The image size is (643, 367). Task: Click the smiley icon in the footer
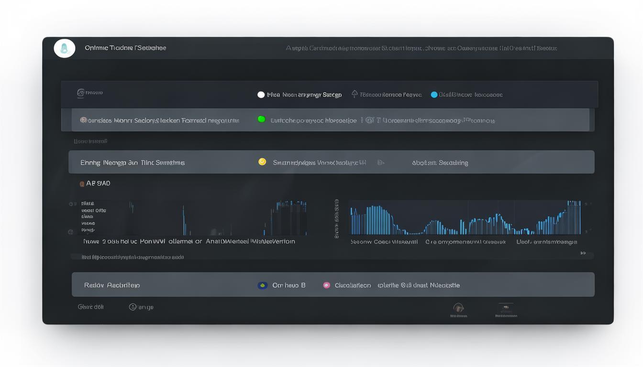(x=133, y=307)
